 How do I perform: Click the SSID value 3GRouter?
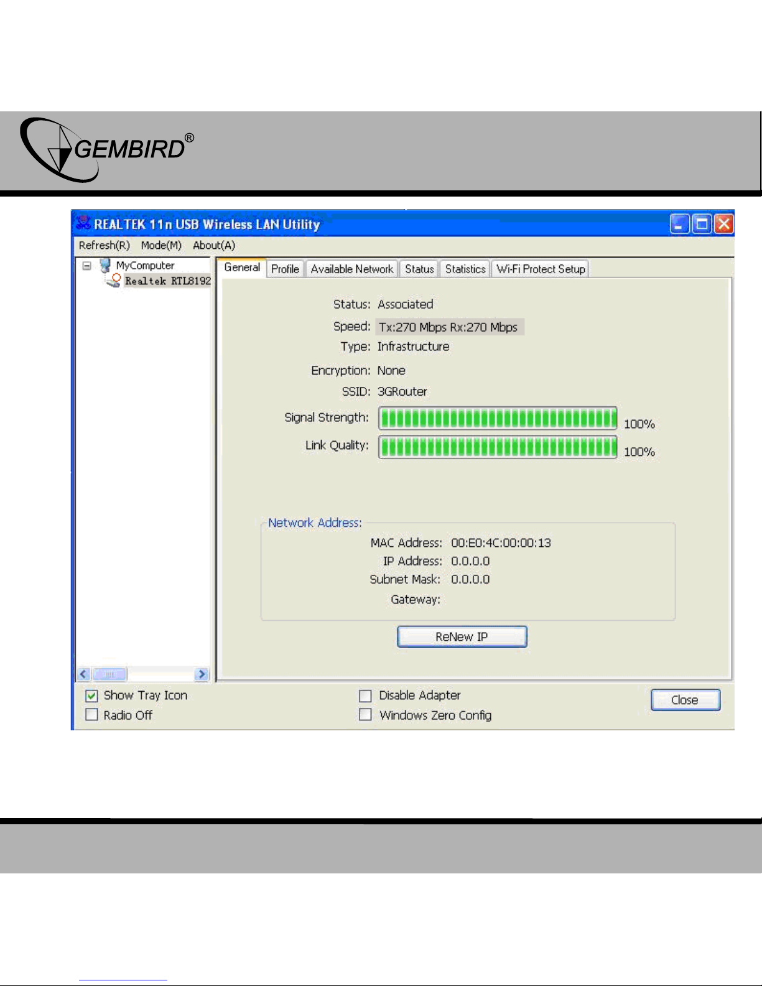(402, 392)
